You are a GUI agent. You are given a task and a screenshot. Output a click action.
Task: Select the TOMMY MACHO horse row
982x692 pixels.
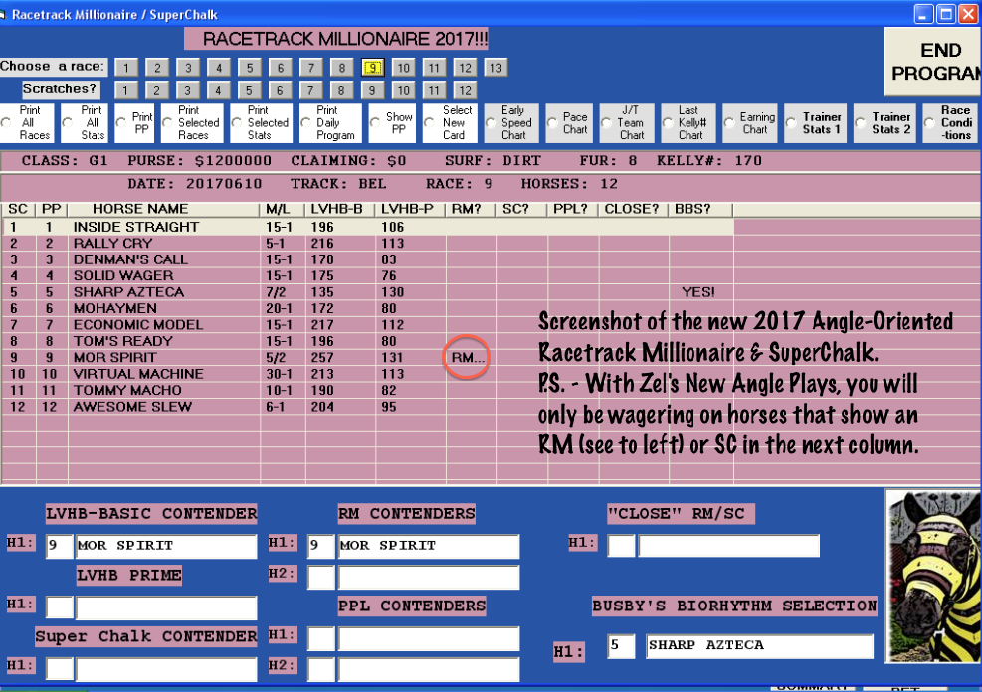coord(367,390)
